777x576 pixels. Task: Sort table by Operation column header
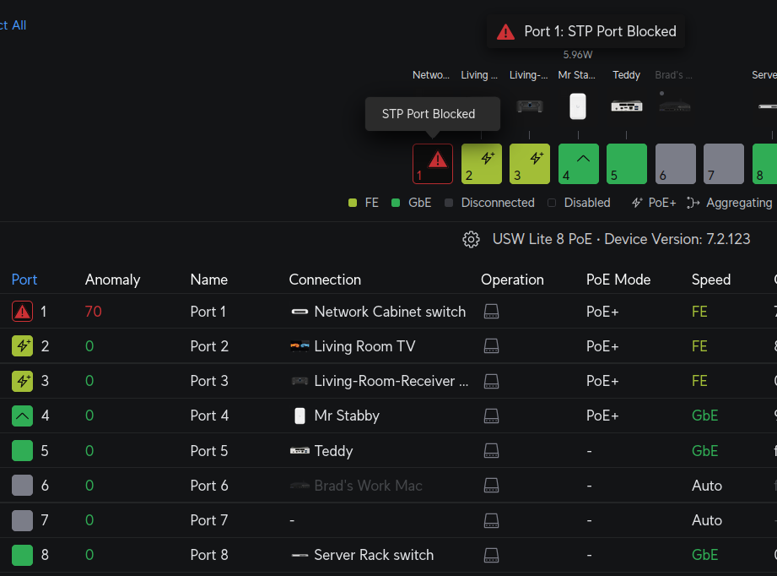512,280
